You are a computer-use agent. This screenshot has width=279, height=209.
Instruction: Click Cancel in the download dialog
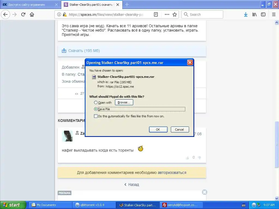(180, 130)
